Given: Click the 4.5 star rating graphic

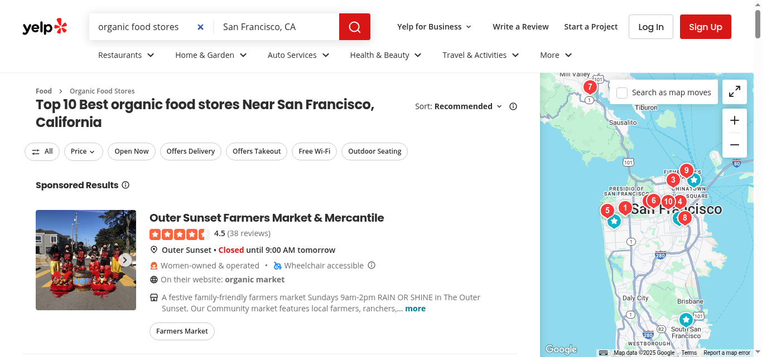Looking at the screenshot, I should point(180,234).
